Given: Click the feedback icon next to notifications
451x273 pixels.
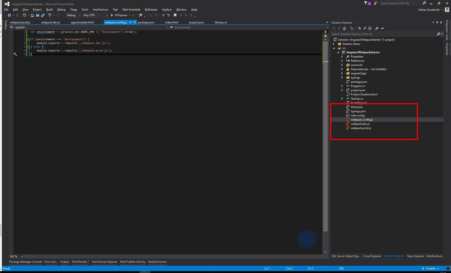Looking at the screenshot, I should tap(376, 3).
